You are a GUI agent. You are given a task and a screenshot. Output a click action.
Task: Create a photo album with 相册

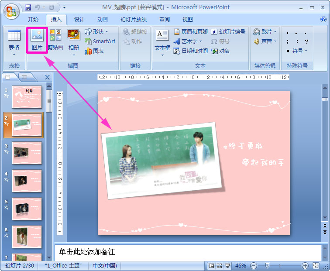point(74,40)
